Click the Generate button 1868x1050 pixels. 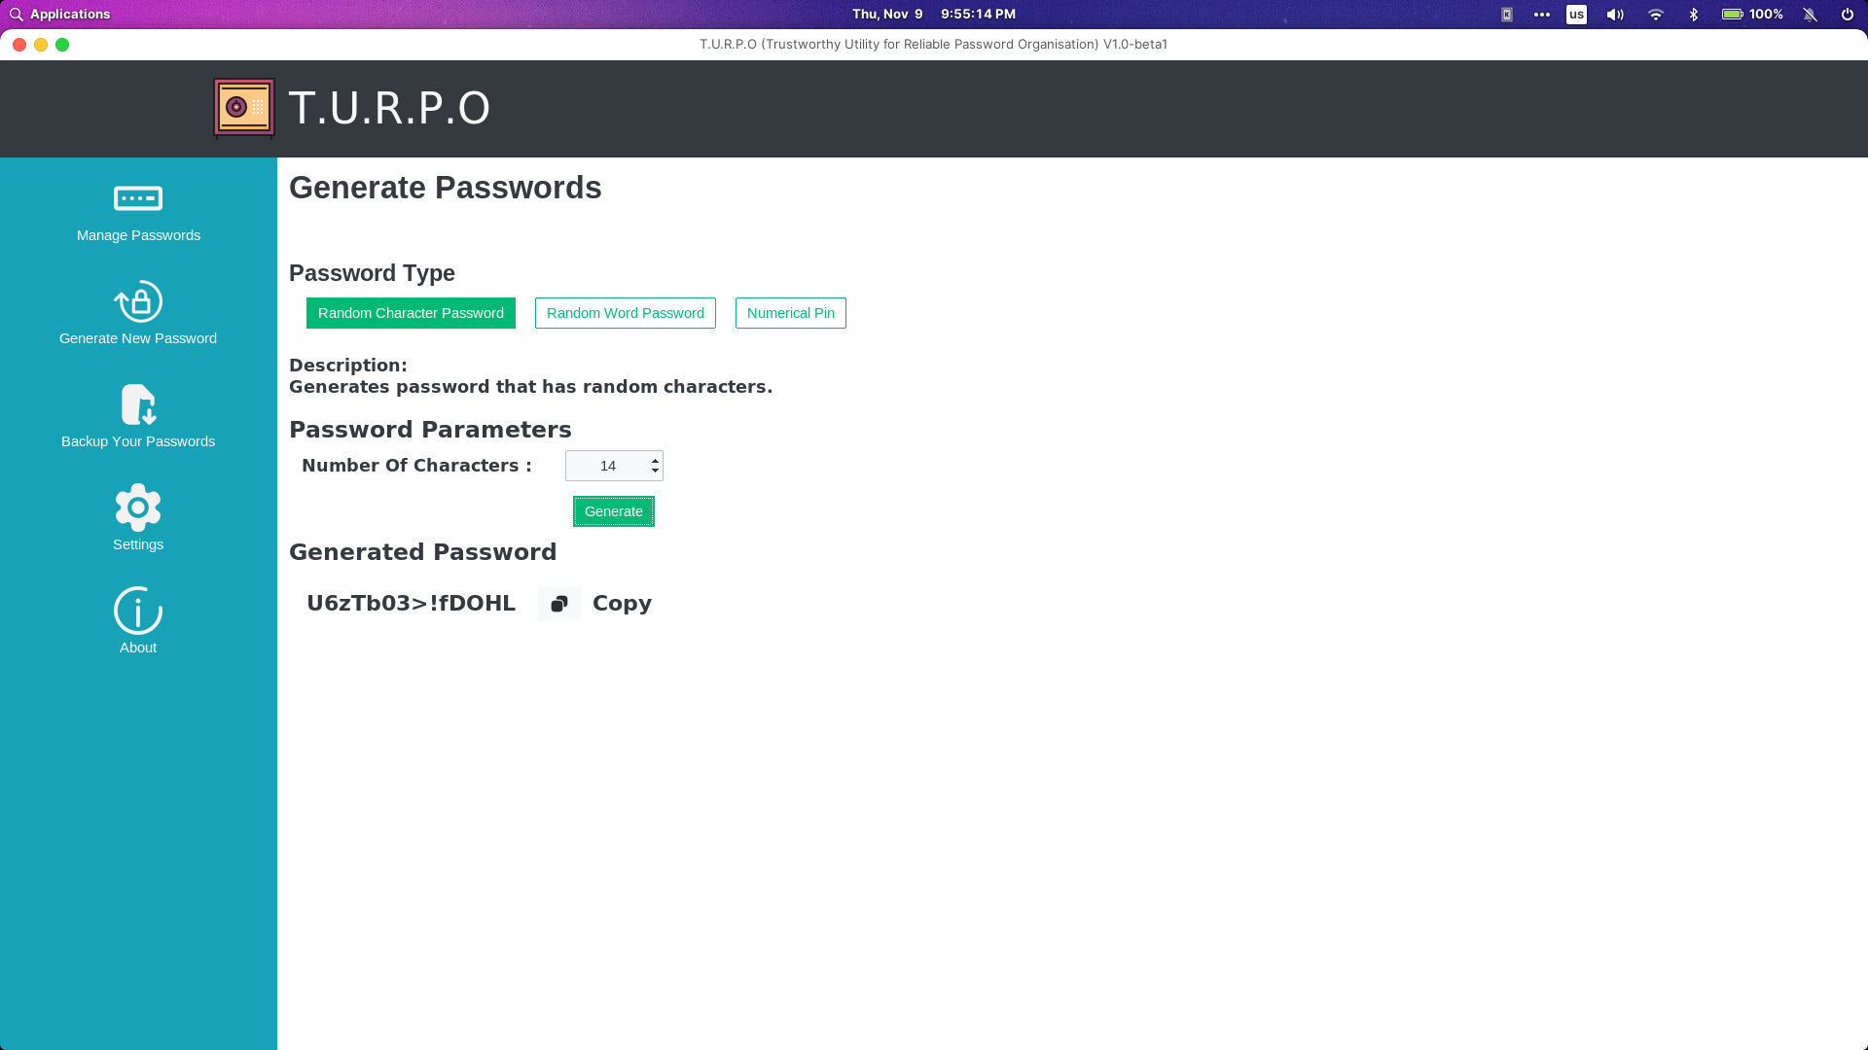pyautogui.click(x=613, y=510)
